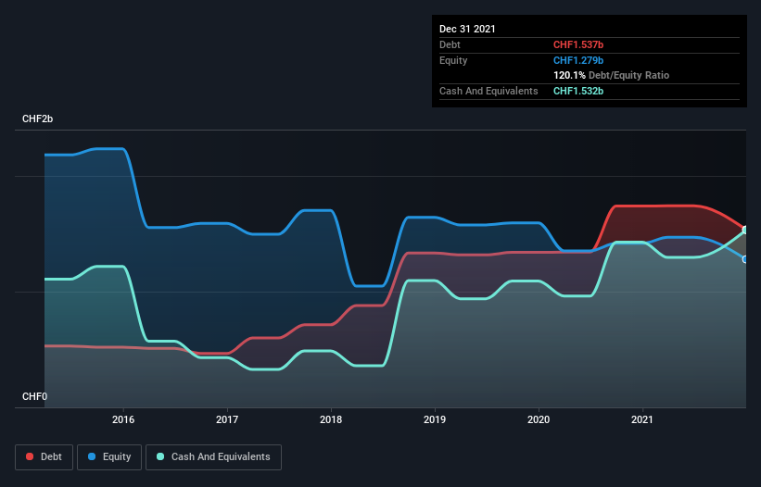
Task: Click the 120.1% Debt/Equity Ratio text
Action: (x=612, y=76)
